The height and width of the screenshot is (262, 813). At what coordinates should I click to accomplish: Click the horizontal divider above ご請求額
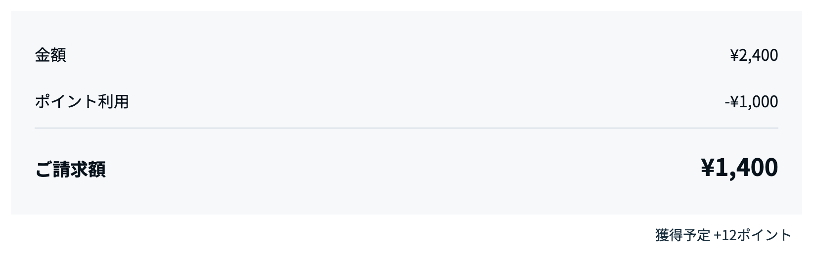pos(406,128)
